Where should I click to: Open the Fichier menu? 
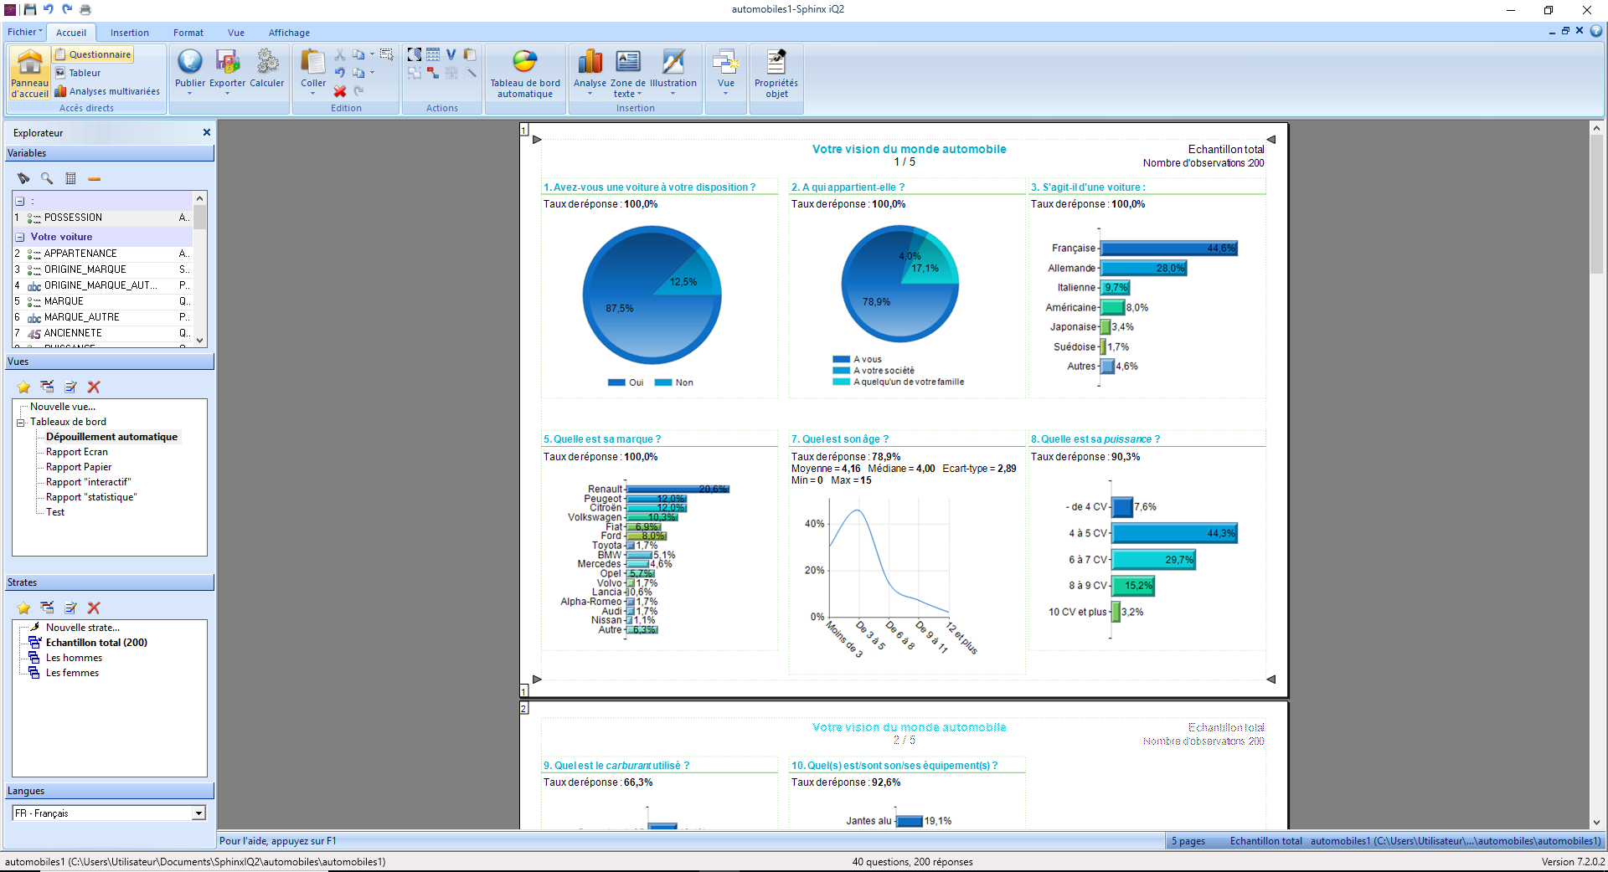[x=25, y=32]
